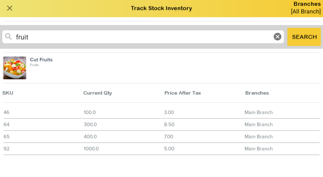This screenshot has height=177, width=323.
Task: Click the Current Qty column header
Action: (x=97, y=93)
